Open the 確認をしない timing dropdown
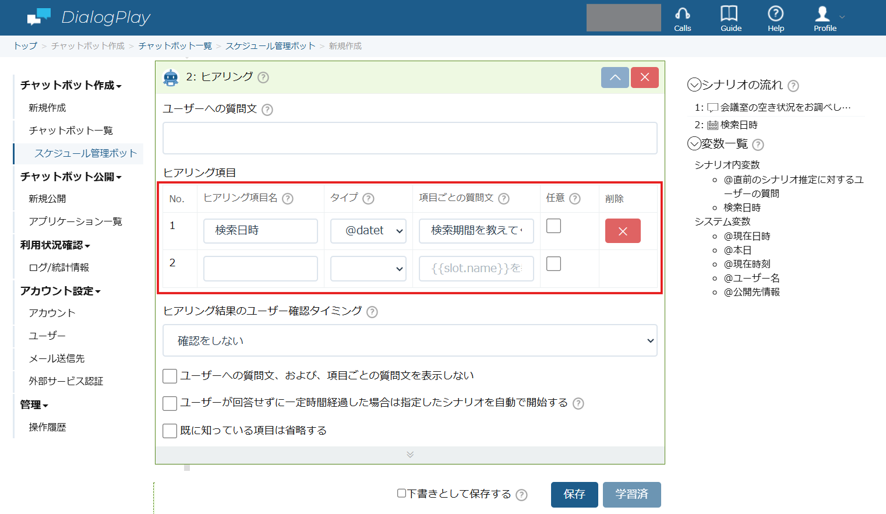The height and width of the screenshot is (514, 886). (x=410, y=340)
